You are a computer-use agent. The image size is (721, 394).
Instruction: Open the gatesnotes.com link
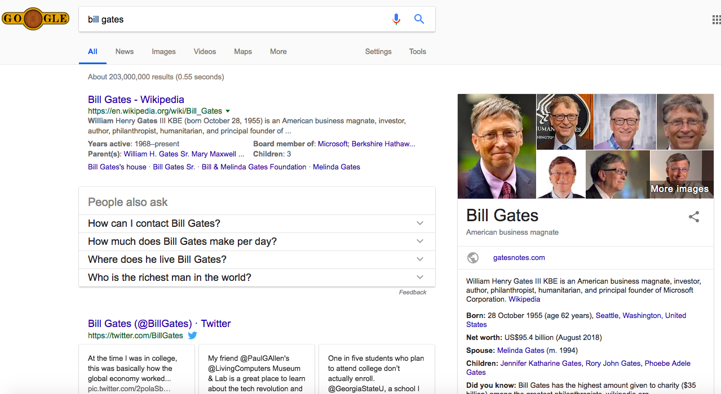click(519, 258)
